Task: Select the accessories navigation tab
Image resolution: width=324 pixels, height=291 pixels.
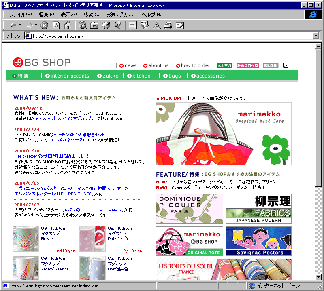Action: point(208,76)
